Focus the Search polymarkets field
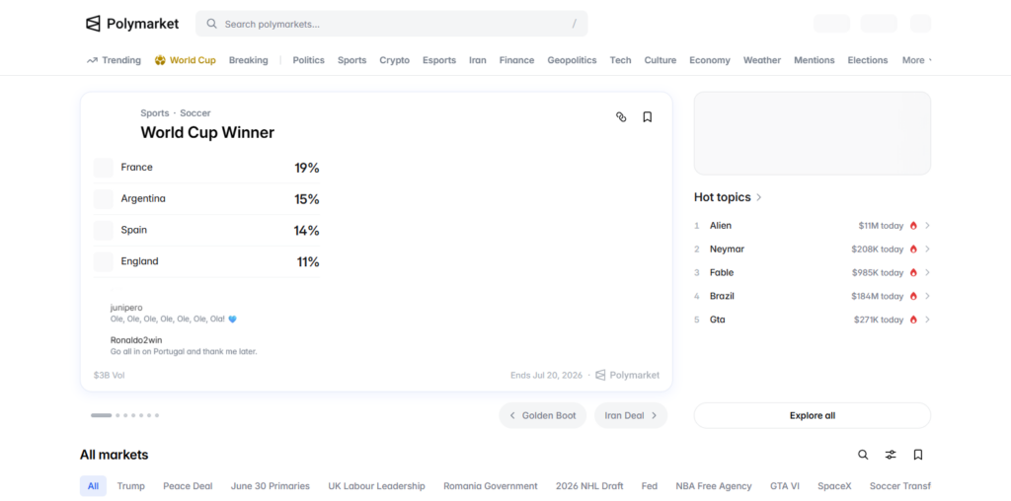1011x501 pixels. click(391, 24)
